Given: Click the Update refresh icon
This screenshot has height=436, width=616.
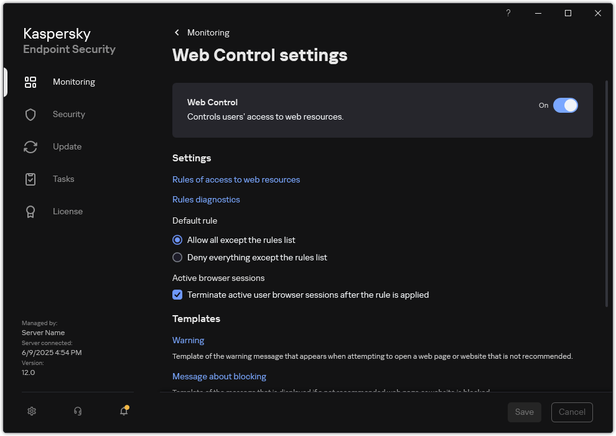Looking at the screenshot, I should pyautogui.click(x=30, y=146).
